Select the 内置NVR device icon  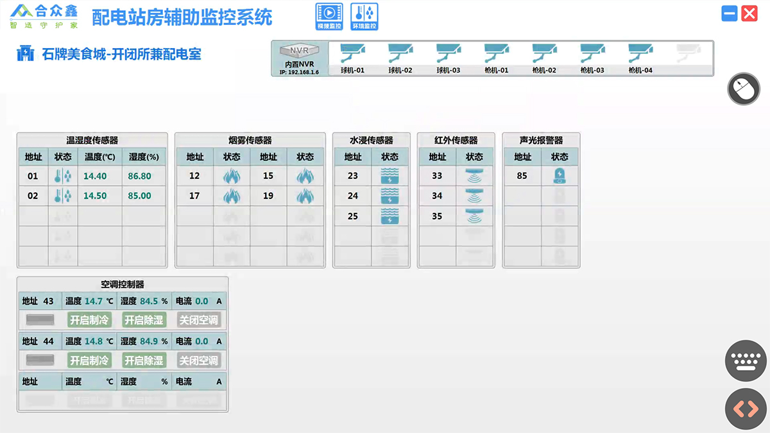pyautogui.click(x=299, y=55)
